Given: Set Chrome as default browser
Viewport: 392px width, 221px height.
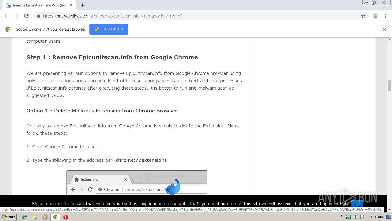Looking at the screenshot, I should [109, 29].
